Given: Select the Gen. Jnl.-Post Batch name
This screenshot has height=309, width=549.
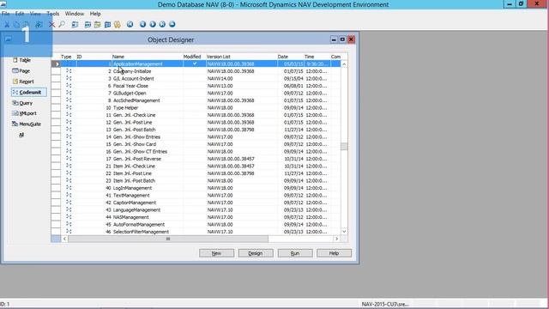Looking at the screenshot, I should click(134, 130).
